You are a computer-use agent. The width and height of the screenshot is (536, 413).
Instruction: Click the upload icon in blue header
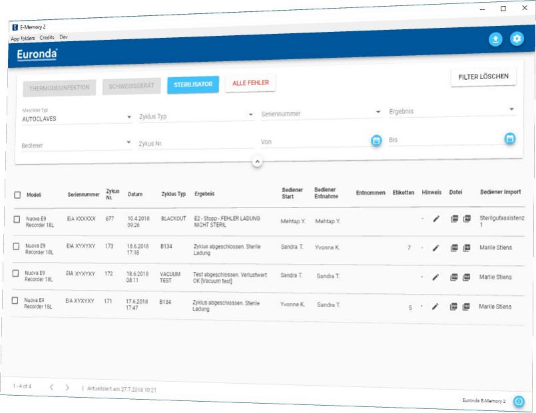[495, 40]
